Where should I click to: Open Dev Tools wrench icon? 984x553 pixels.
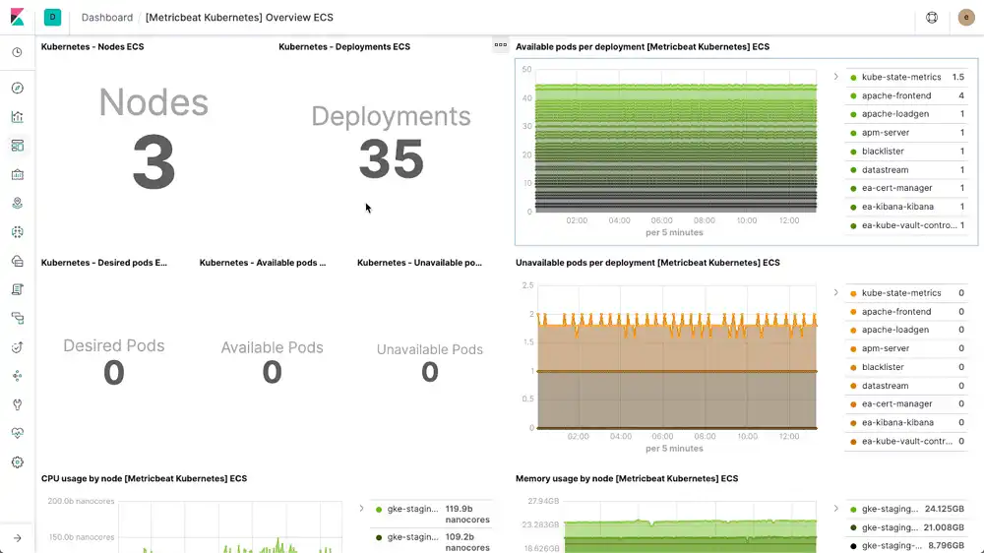(17, 404)
